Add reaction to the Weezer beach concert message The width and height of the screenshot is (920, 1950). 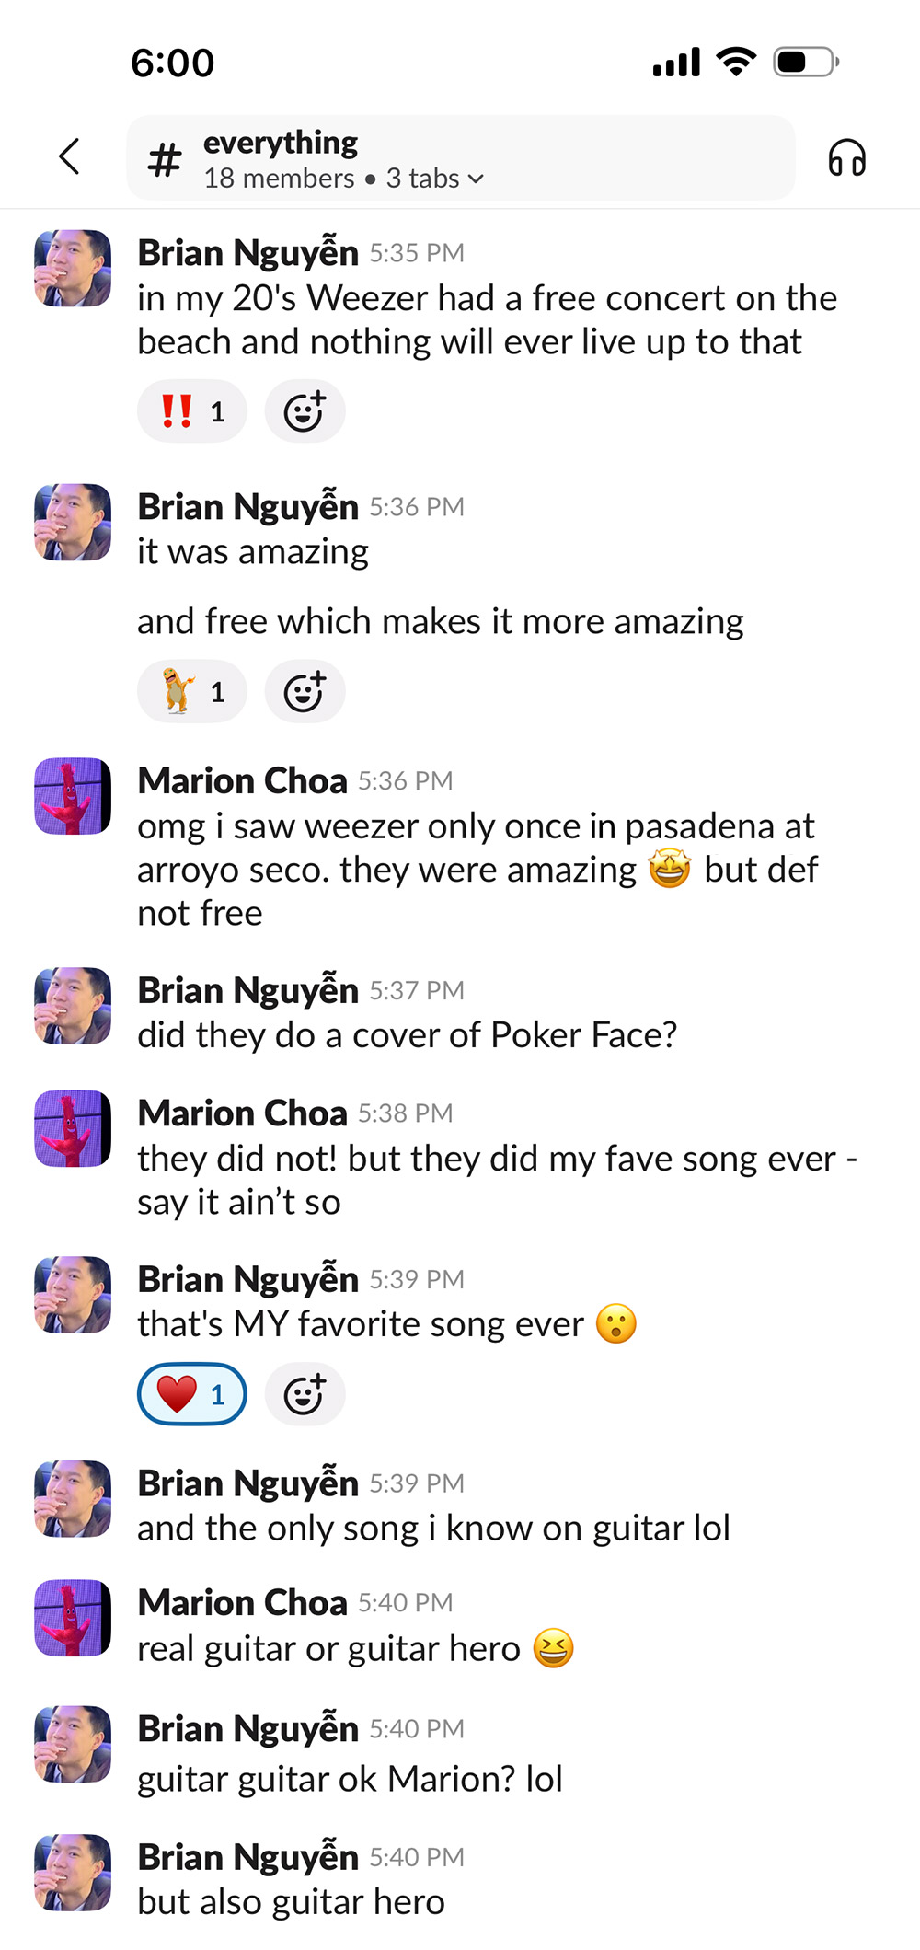click(x=305, y=411)
